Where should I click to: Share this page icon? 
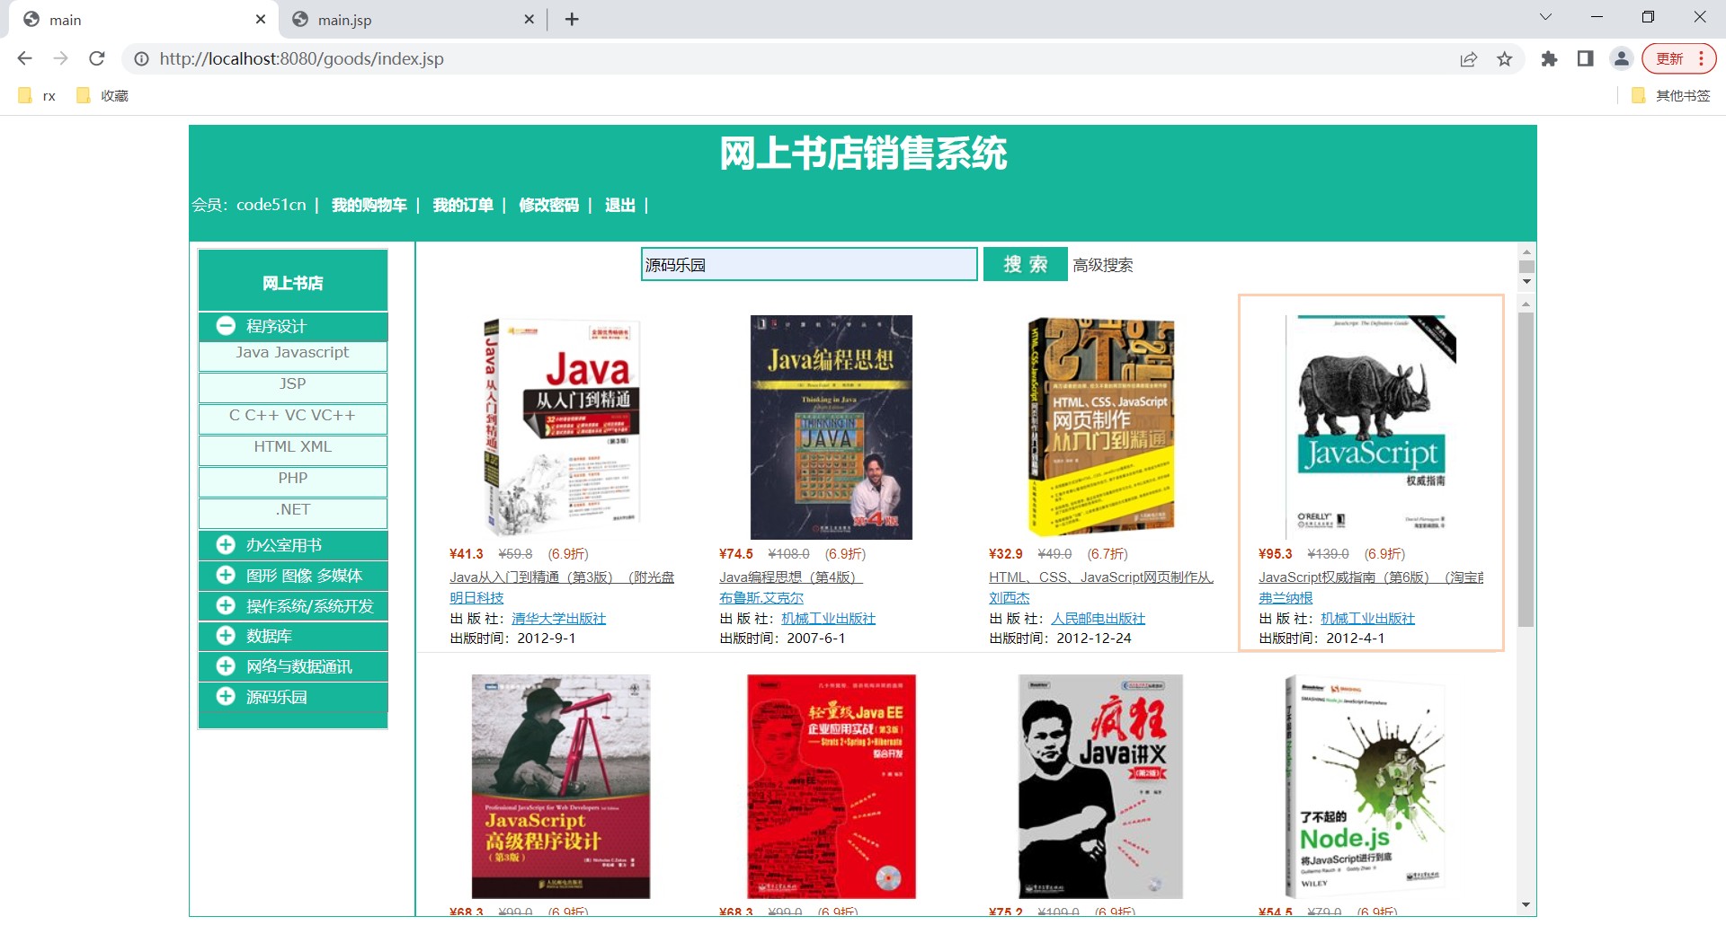(1469, 58)
